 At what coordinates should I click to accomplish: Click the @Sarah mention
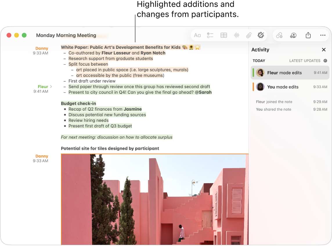(x=204, y=92)
